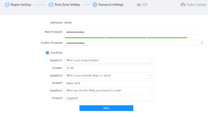Click the Online Update cloud-upload icon
The height and width of the screenshot is (117, 208).
tap(183, 5)
